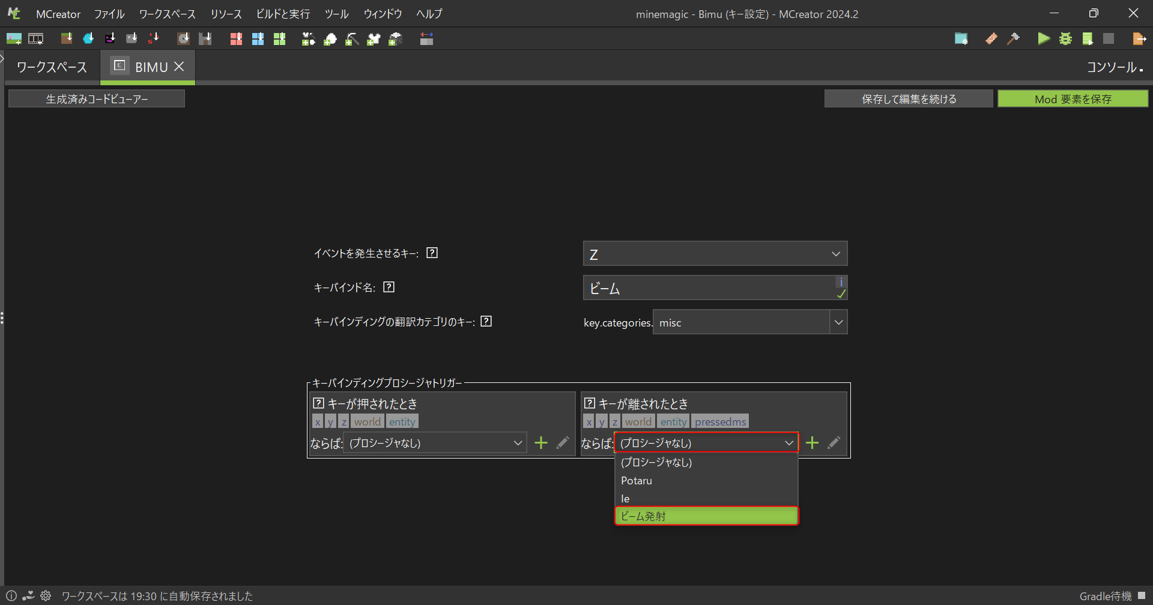The height and width of the screenshot is (605, 1153).
Task: Click the misc category text field
Action: click(742, 322)
